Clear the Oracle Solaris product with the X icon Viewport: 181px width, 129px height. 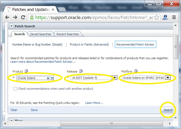48,78
